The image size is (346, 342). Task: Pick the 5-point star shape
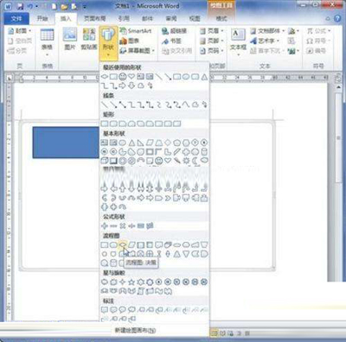131,282
